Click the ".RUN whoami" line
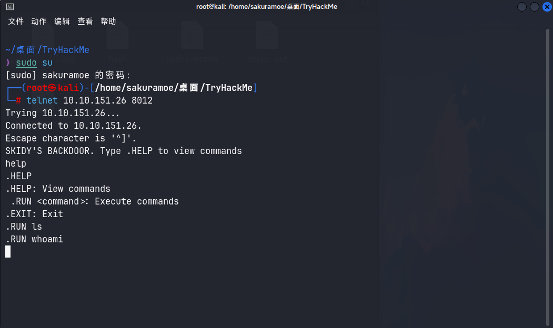 coord(34,239)
